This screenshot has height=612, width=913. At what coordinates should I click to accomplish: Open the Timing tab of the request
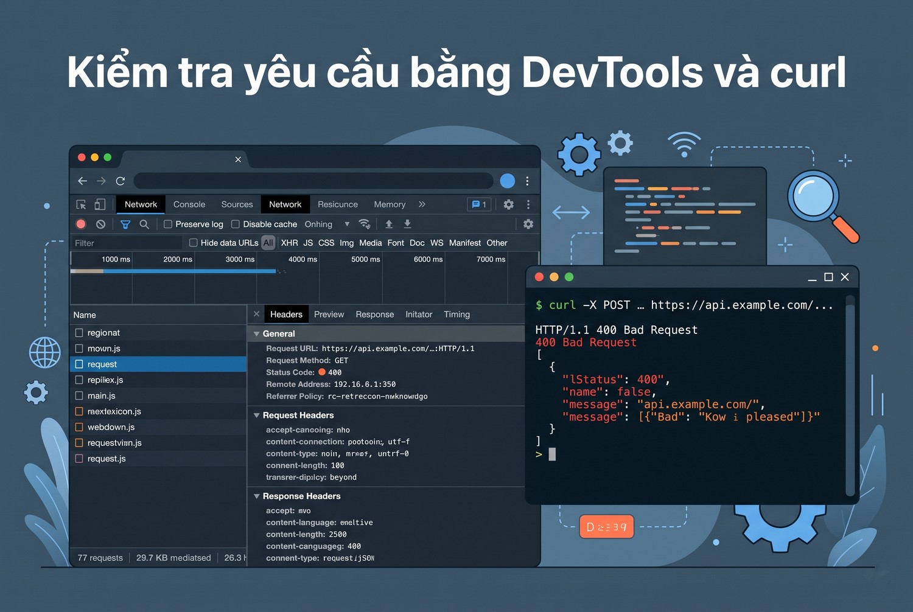coord(456,315)
